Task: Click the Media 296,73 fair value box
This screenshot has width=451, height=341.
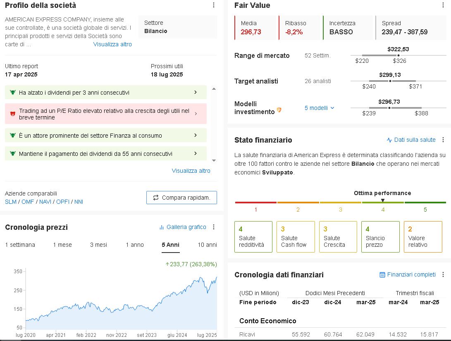Action: [255, 28]
